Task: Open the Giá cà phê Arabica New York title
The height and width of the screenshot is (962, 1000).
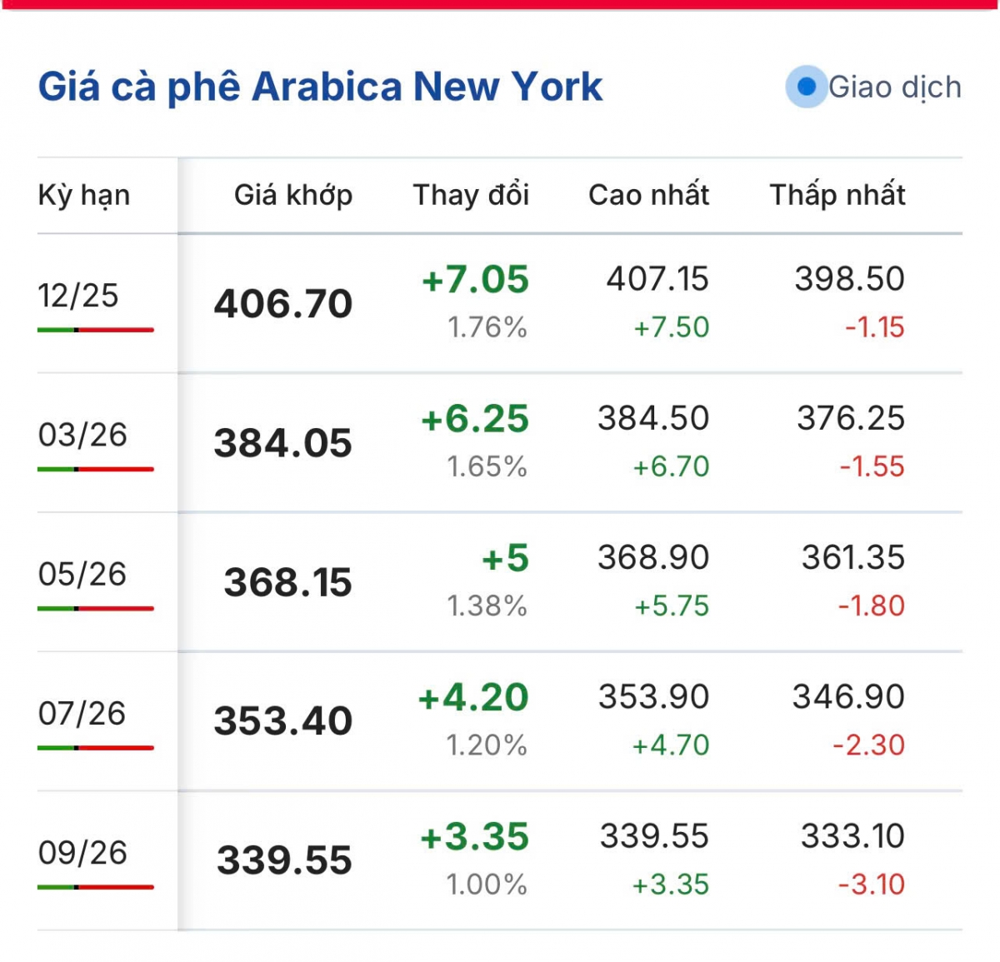Action: 320,87
